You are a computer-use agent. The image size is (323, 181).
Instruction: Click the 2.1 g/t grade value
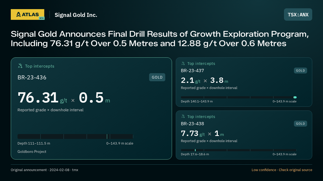[191, 80]
